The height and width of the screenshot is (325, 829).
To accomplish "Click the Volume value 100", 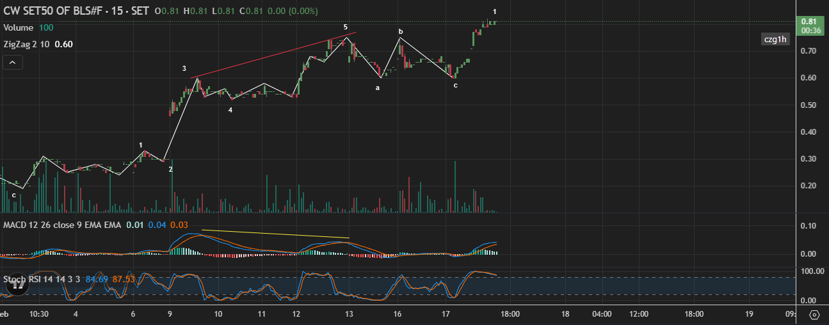I will [46, 28].
